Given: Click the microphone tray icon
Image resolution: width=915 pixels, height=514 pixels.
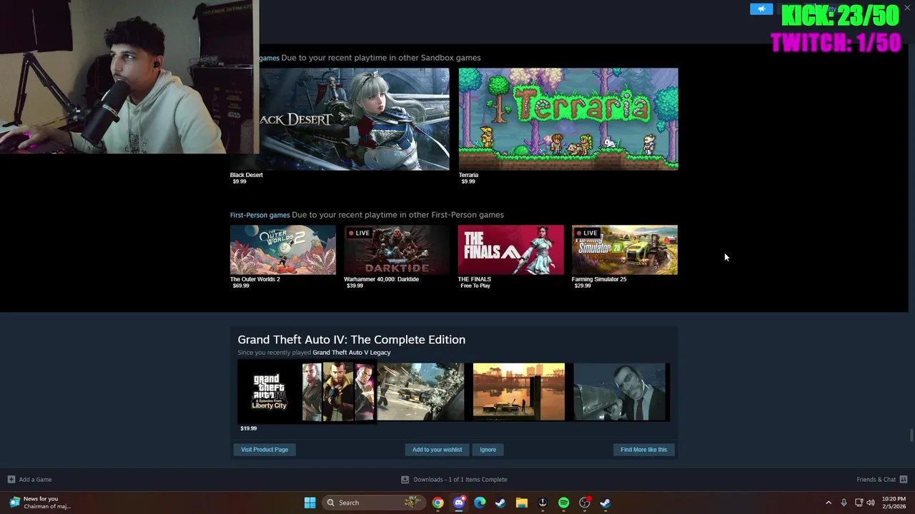Looking at the screenshot, I should tap(844, 503).
